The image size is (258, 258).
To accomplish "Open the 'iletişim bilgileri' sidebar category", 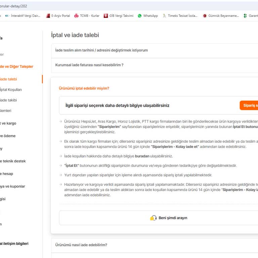I will click(14, 244).
